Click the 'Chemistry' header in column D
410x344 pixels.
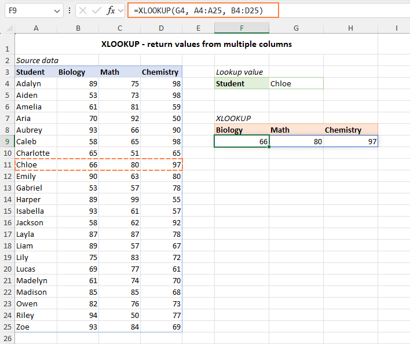pyautogui.click(x=162, y=72)
